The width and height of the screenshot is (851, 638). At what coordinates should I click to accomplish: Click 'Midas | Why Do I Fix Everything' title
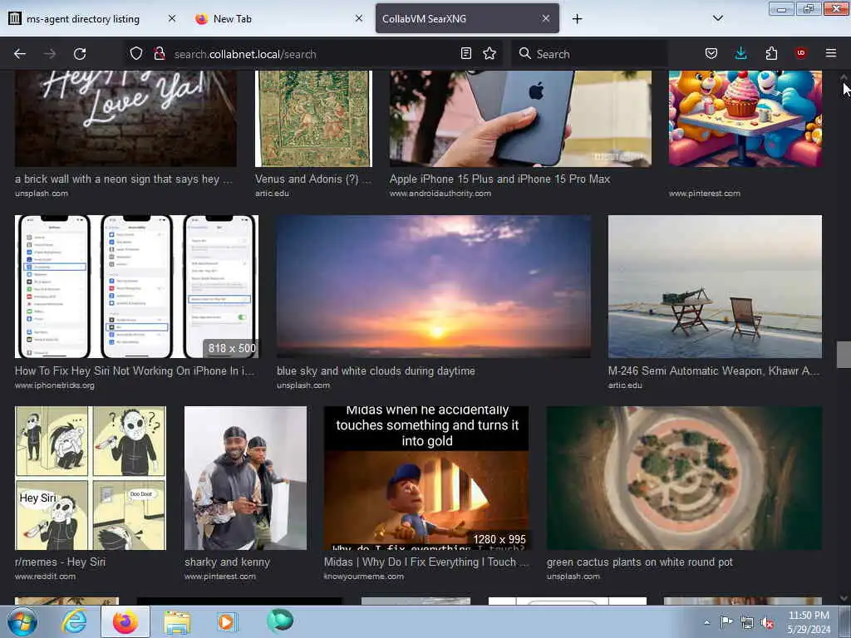pos(426,562)
